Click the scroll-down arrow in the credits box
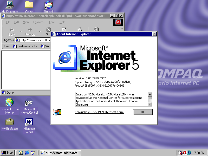208x156 pixels. click(x=150, y=104)
